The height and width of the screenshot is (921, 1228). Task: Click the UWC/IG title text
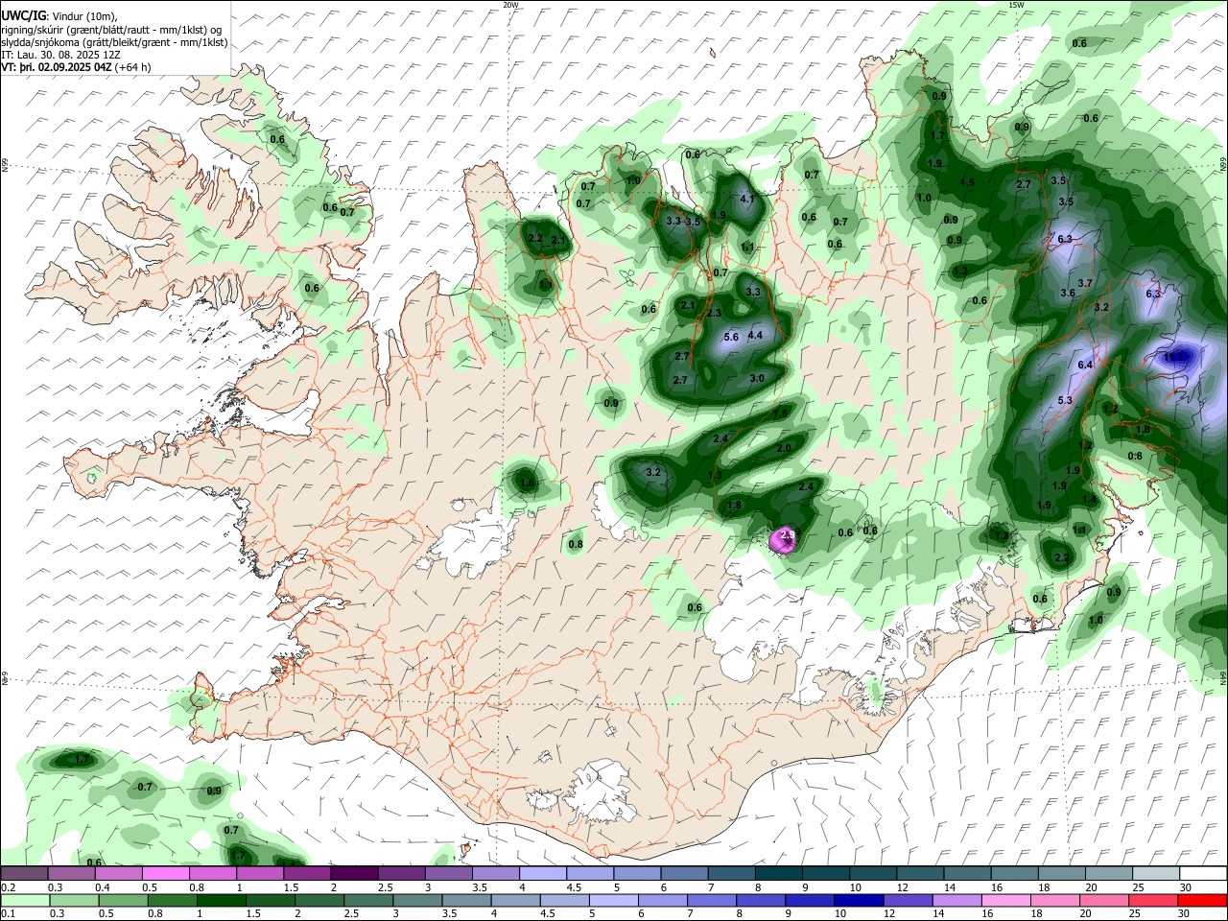[x=24, y=16]
